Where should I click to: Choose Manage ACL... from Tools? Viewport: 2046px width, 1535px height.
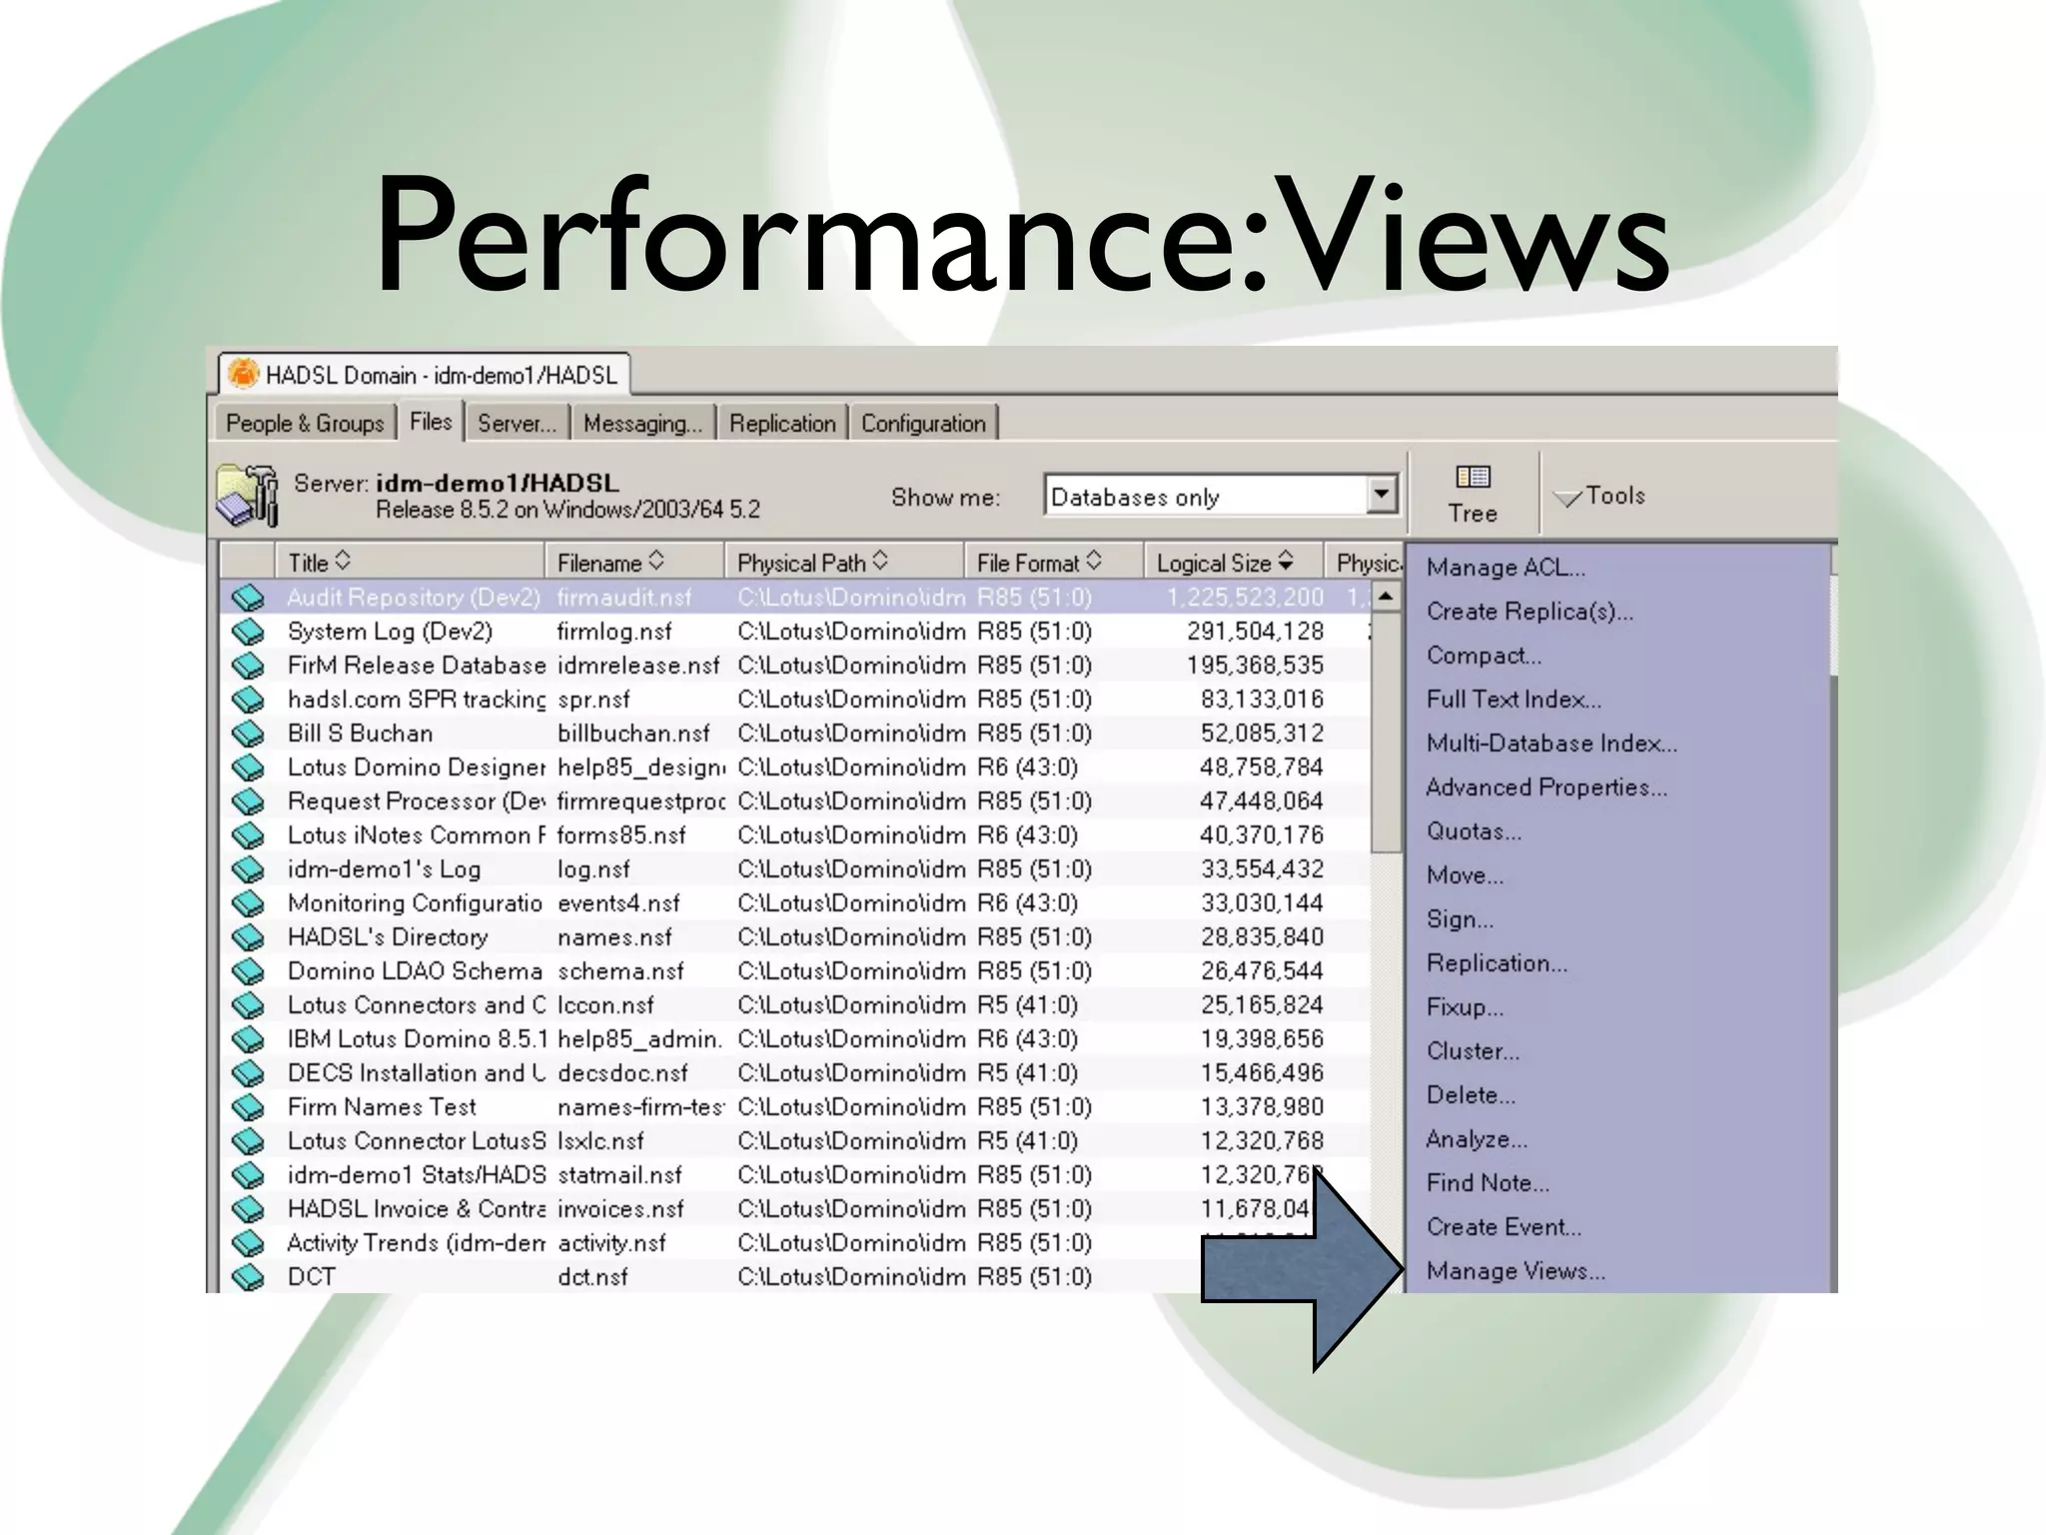pos(1506,568)
